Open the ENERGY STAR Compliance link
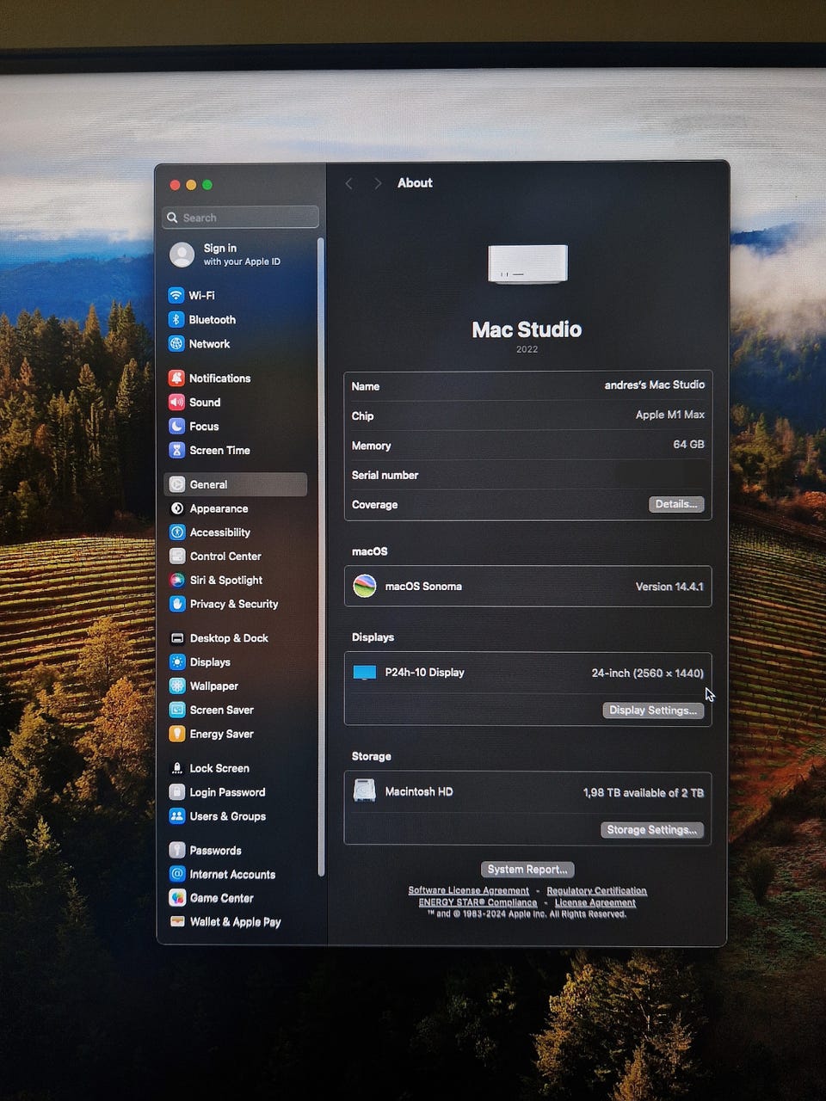Image resolution: width=826 pixels, height=1101 pixels. coord(478,902)
